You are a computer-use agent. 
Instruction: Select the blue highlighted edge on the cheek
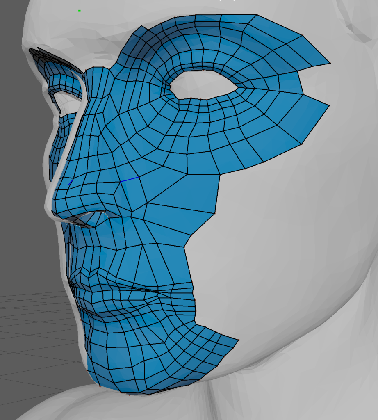129,179
